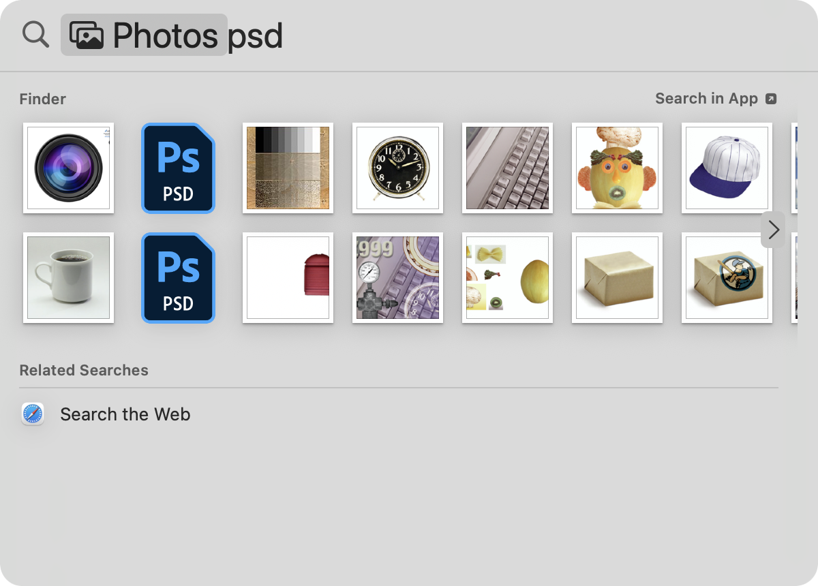Click the magnifying glass search icon
The image size is (818, 586).
pyautogui.click(x=35, y=34)
